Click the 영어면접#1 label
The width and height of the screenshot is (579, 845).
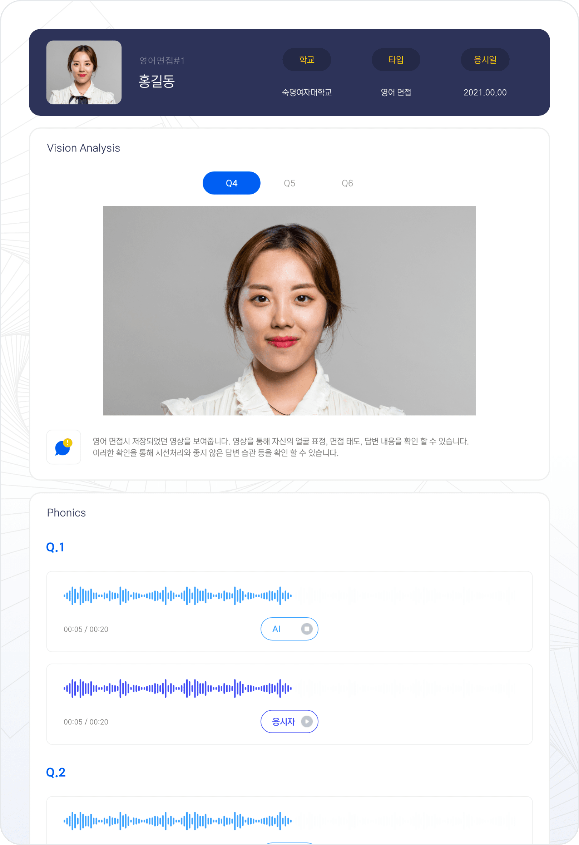pyautogui.click(x=162, y=60)
